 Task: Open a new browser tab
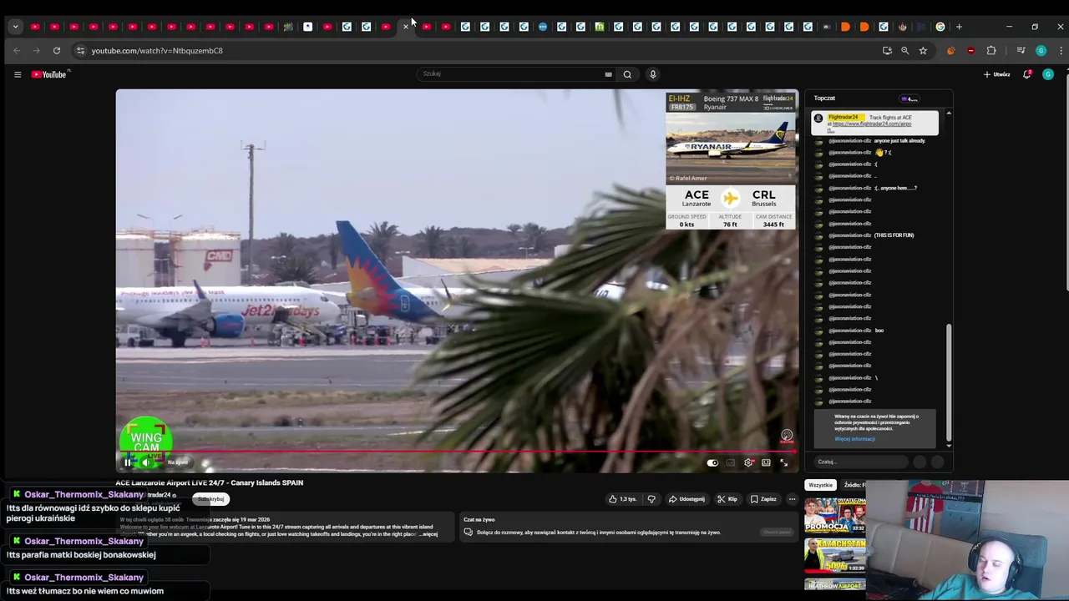pyautogui.click(x=959, y=27)
